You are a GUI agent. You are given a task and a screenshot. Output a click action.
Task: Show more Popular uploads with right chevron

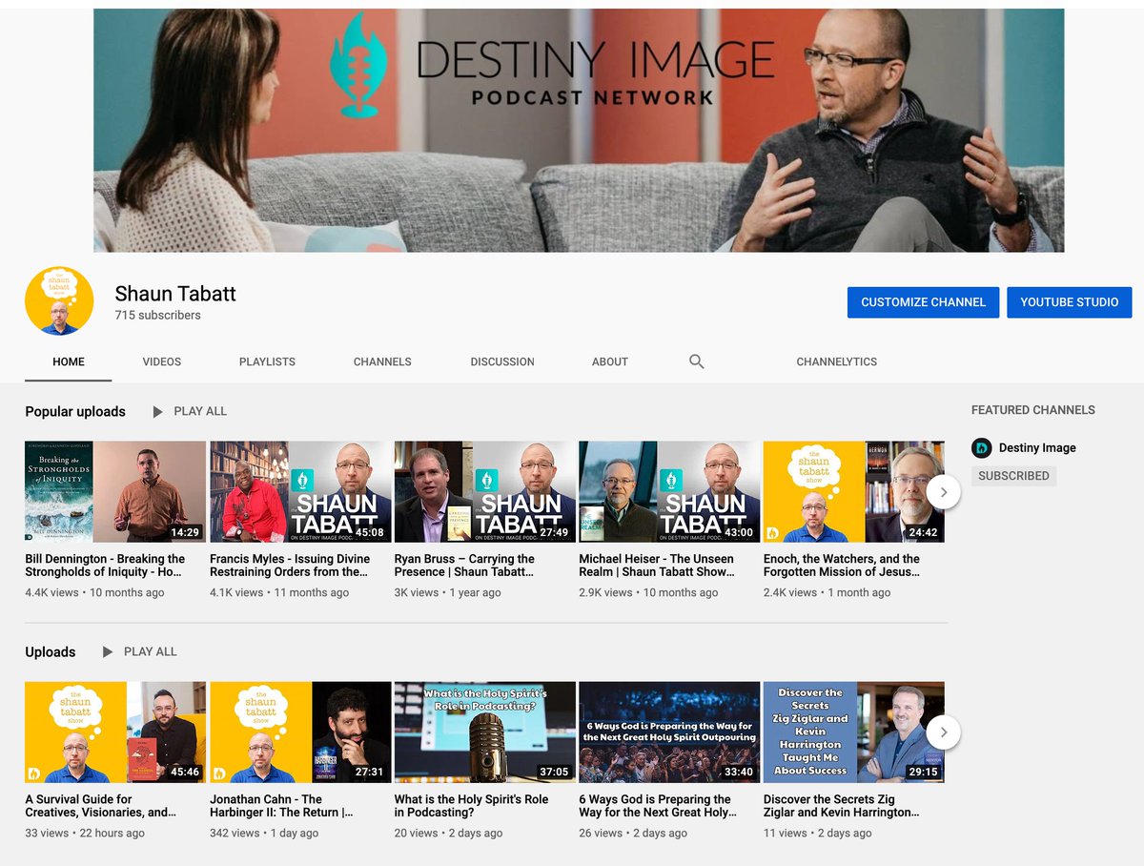[x=943, y=492]
